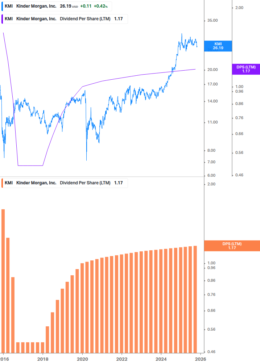Select the 26.19 price value in the KMI legend
Image resolution: width=260 pixels, height=364 pixels.
(65, 6)
